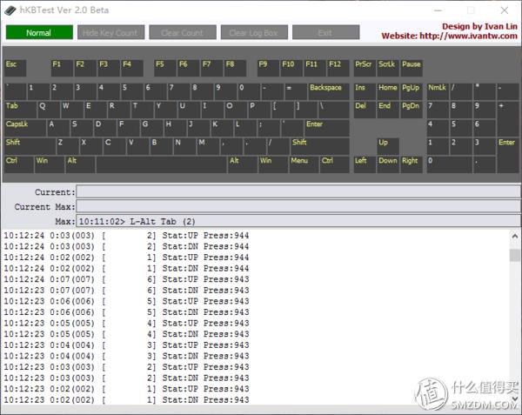Close the hKBTest window

click(x=505, y=10)
